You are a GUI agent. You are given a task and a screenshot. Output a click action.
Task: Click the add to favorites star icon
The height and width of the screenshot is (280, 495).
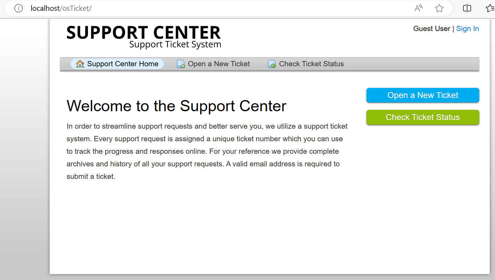point(439,8)
